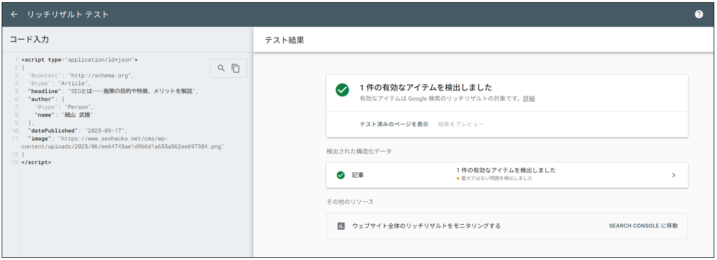Click ウェブサイト全体のリッチリザルトをモニタリングする text
Screen dimensions: 717x260
(426, 226)
